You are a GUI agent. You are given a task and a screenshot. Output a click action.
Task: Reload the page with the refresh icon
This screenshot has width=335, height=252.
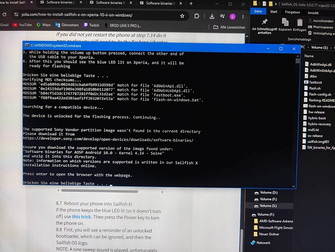click(x=4, y=15)
